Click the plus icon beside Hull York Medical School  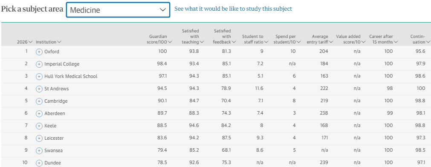(x=39, y=76)
